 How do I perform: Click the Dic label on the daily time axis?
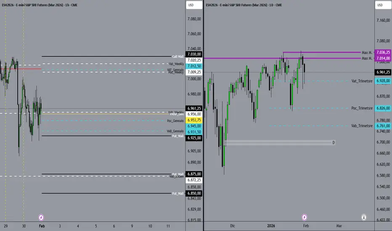point(233,226)
